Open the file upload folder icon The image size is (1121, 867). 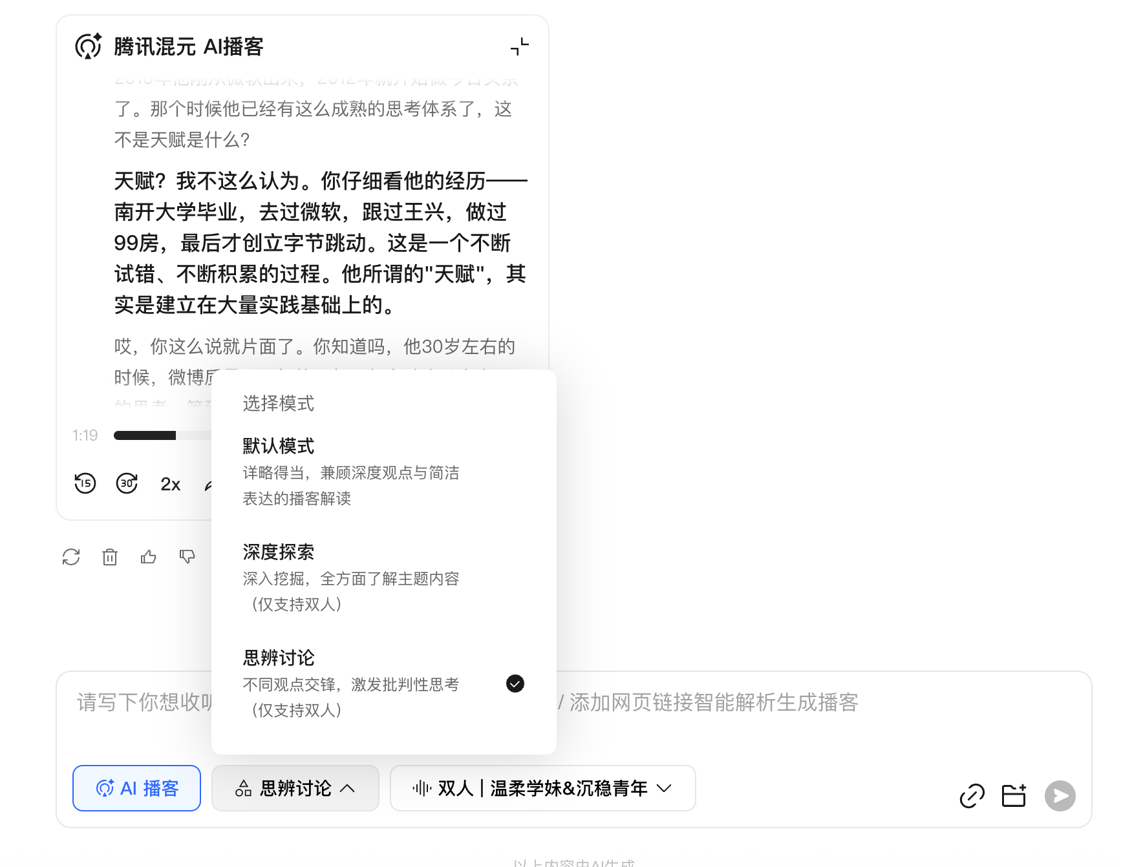[1013, 796]
